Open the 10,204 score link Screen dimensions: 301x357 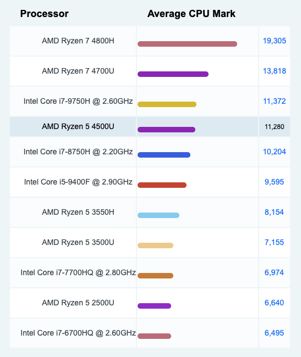coord(275,152)
